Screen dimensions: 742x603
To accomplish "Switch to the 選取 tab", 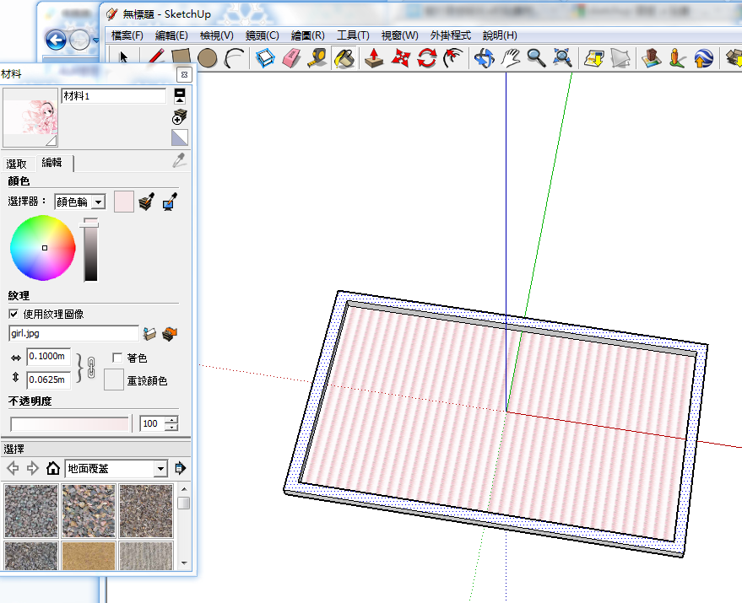I will click(17, 164).
